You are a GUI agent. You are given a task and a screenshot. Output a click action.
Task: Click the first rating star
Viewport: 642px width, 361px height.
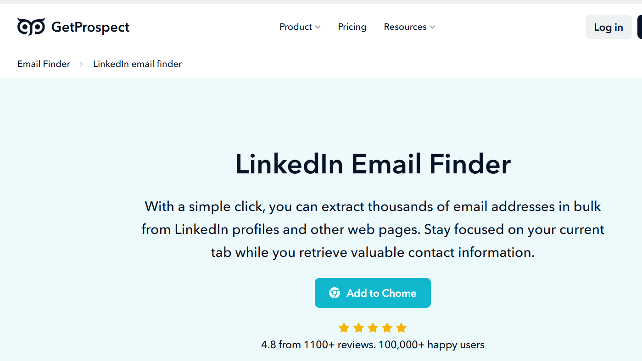pyautogui.click(x=344, y=328)
